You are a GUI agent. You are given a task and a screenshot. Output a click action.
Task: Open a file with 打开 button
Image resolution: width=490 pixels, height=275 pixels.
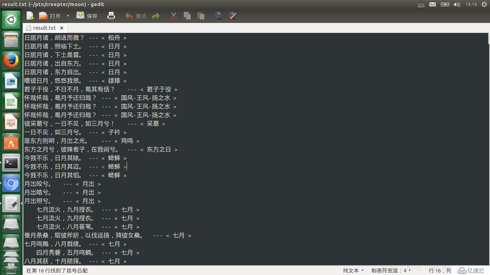(50, 16)
